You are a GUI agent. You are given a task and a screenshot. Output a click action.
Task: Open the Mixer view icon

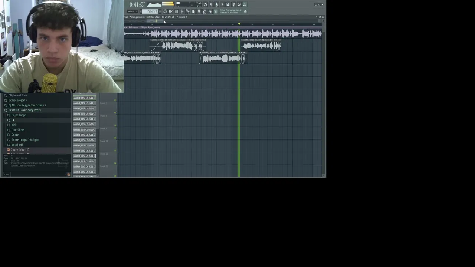pyautogui.click(x=182, y=11)
